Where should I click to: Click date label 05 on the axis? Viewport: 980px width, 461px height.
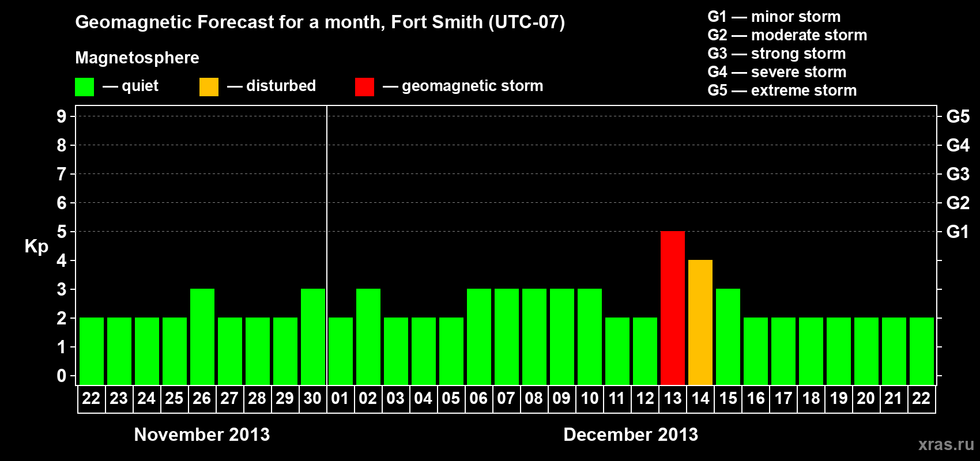[x=451, y=399]
